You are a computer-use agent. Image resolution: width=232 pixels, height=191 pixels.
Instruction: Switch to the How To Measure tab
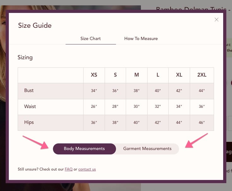141,38
